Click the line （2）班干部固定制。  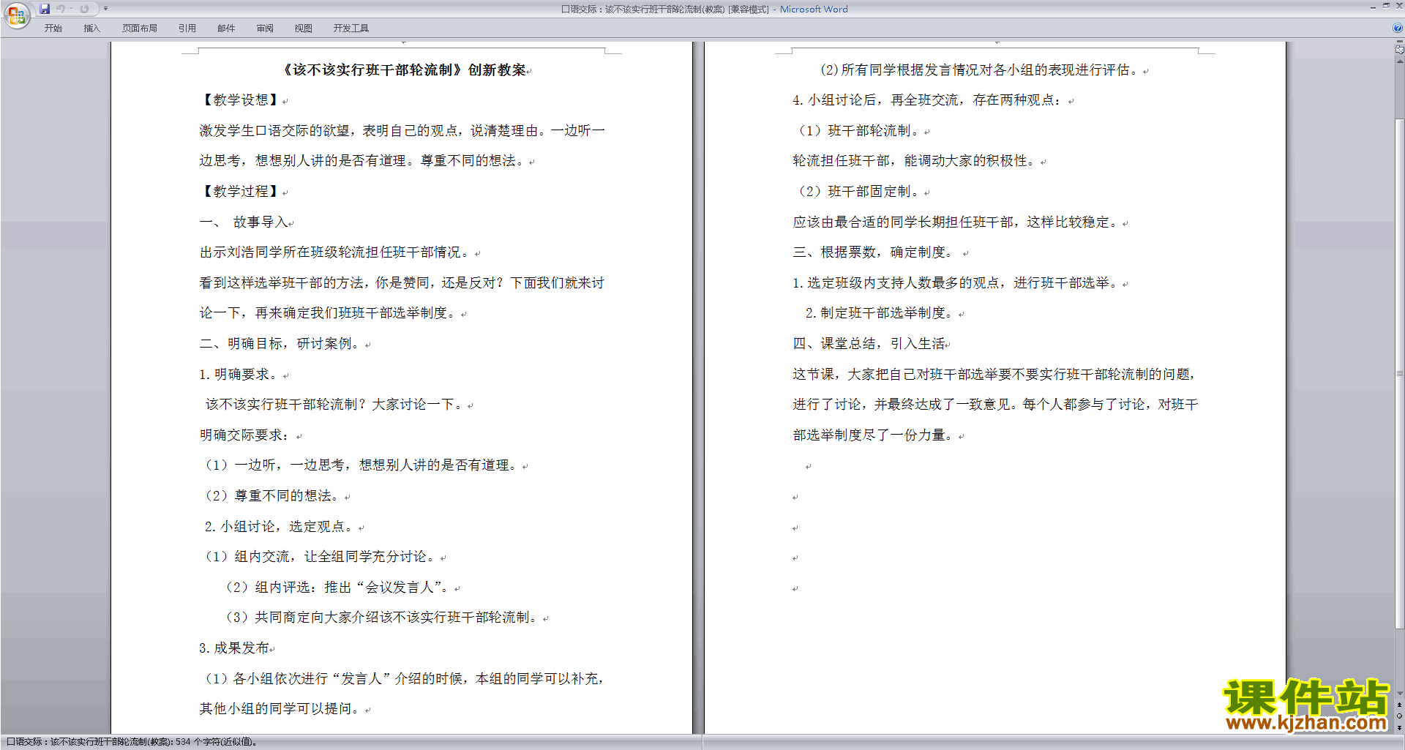point(858,192)
